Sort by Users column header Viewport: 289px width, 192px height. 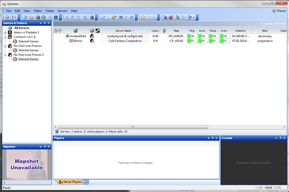click(155, 31)
